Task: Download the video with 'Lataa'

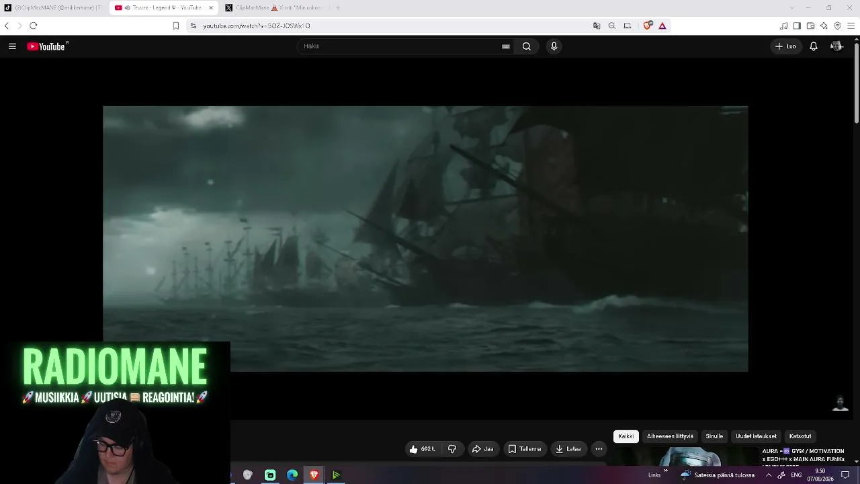Action: coord(568,449)
